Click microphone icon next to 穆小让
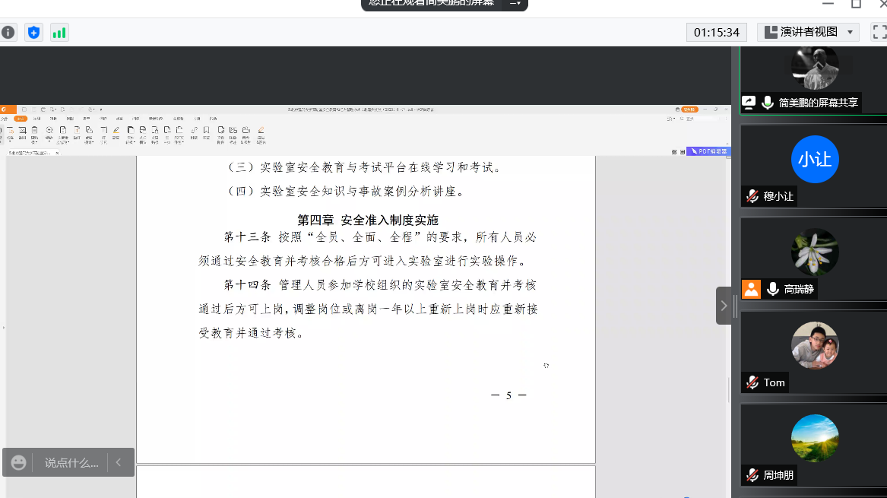Viewport: 887px width, 498px height. pyautogui.click(x=752, y=196)
